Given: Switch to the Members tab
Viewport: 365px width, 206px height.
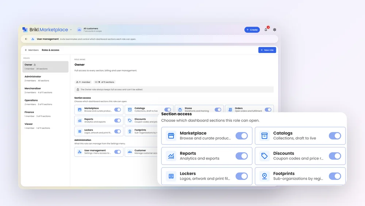Looking at the screenshot, I should click(x=32, y=50).
